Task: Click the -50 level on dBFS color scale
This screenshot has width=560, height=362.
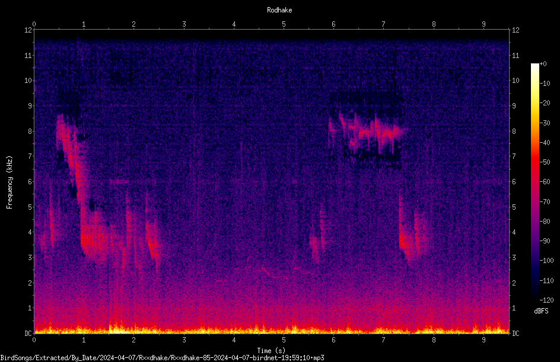Action: [x=545, y=162]
